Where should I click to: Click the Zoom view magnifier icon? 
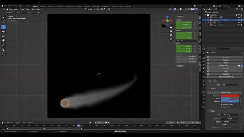171,27
